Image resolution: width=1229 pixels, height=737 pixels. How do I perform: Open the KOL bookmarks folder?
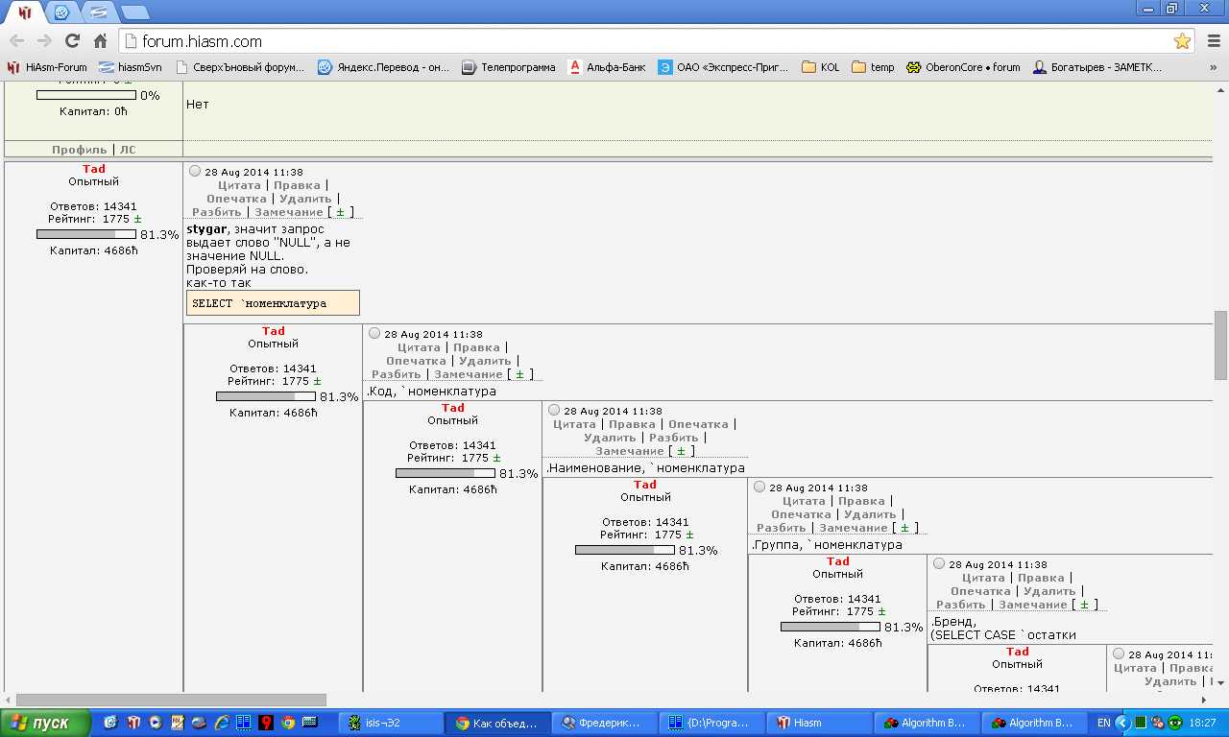[821, 67]
